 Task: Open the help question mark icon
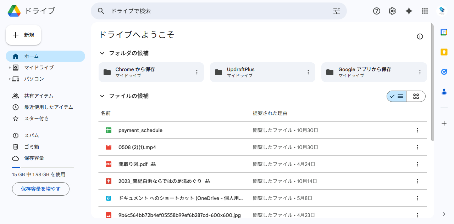tap(376, 11)
